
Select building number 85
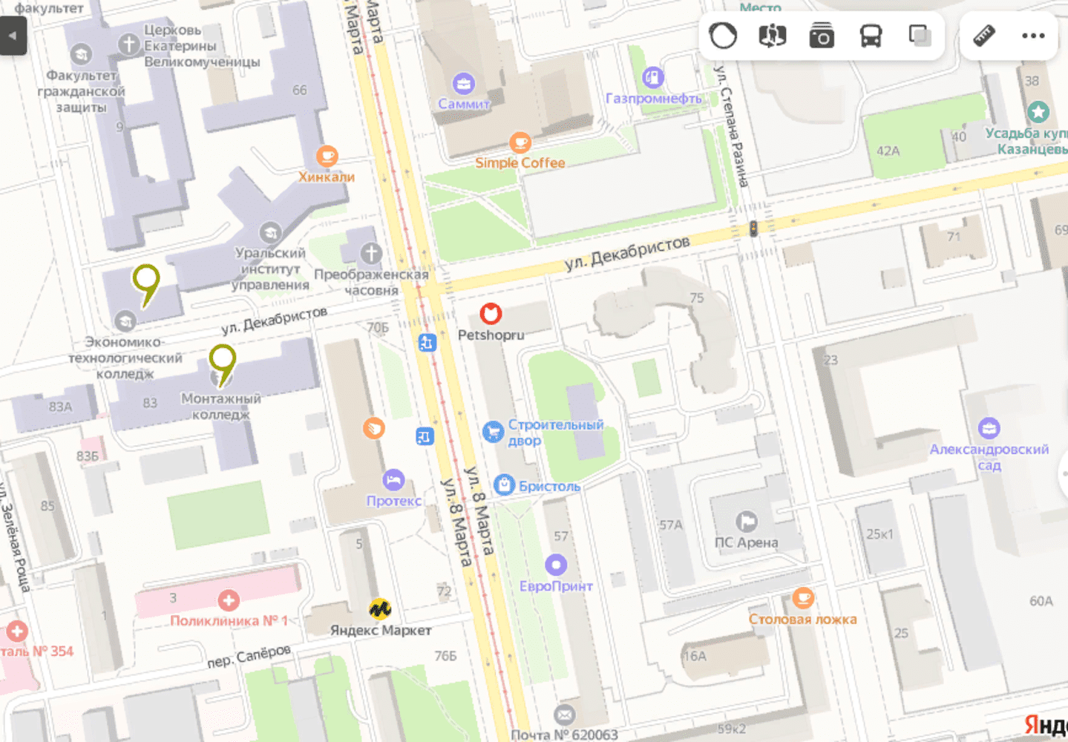coord(47,506)
